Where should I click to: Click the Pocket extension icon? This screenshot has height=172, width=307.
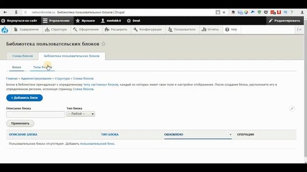[266, 12]
